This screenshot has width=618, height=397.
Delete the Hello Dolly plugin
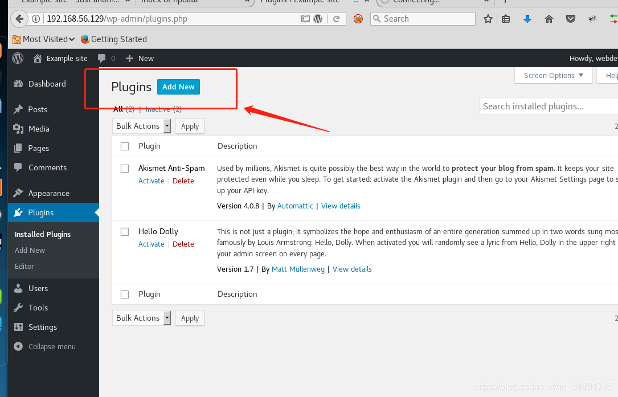point(183,244)
